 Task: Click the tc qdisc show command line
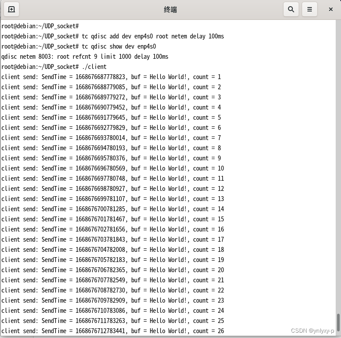click(x=79, y=46)
